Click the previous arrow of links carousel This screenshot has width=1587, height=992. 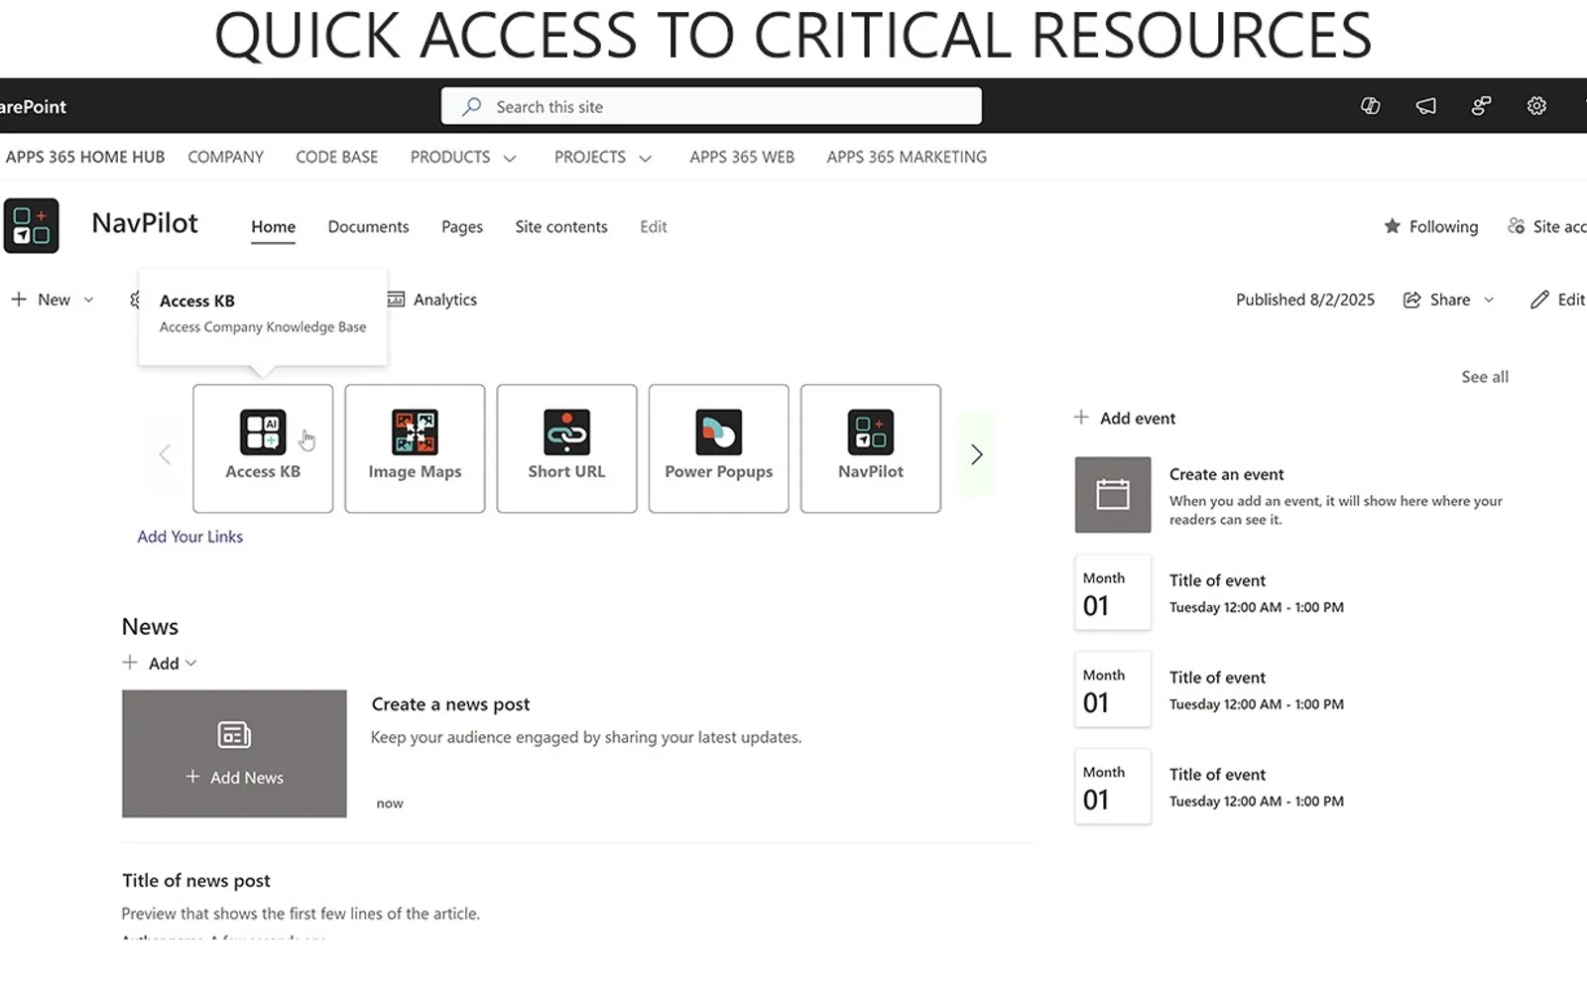click(165, 454)
